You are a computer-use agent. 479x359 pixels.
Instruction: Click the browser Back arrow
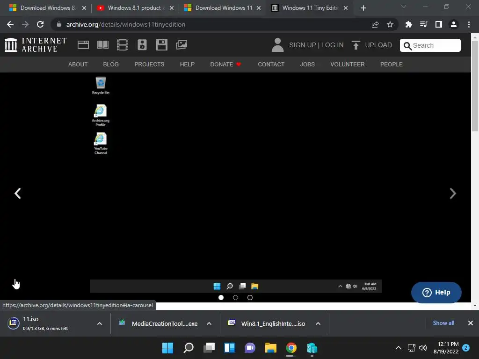tap(10, 24)
